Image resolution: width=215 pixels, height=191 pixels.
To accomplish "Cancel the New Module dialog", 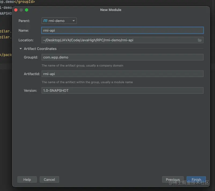I will tap(49, 179).
